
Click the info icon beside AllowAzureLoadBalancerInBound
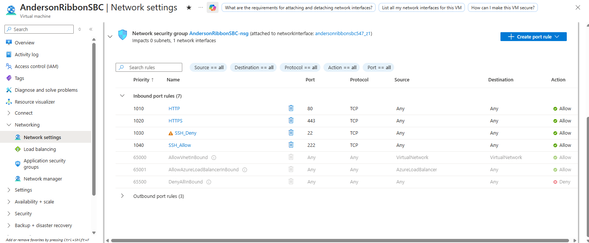[244, 170]
